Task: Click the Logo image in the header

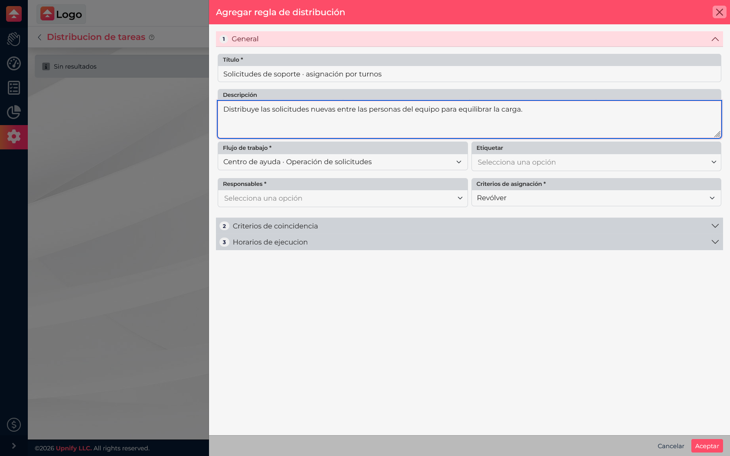Action: coord(61,14)
